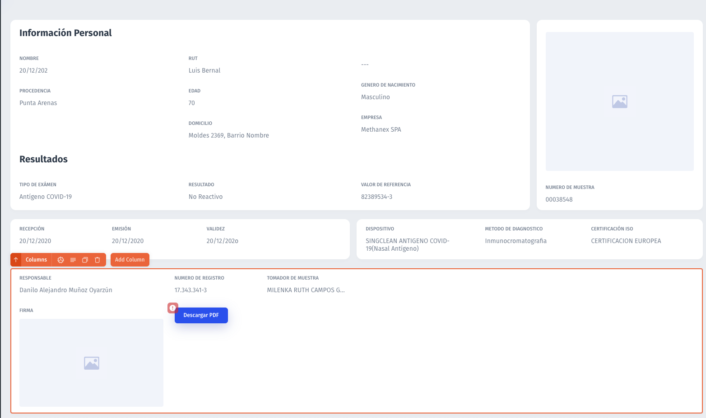This screenshot has width=706, height=418.
Task: Click the Información Personal heading
Action: pos(65,33)
